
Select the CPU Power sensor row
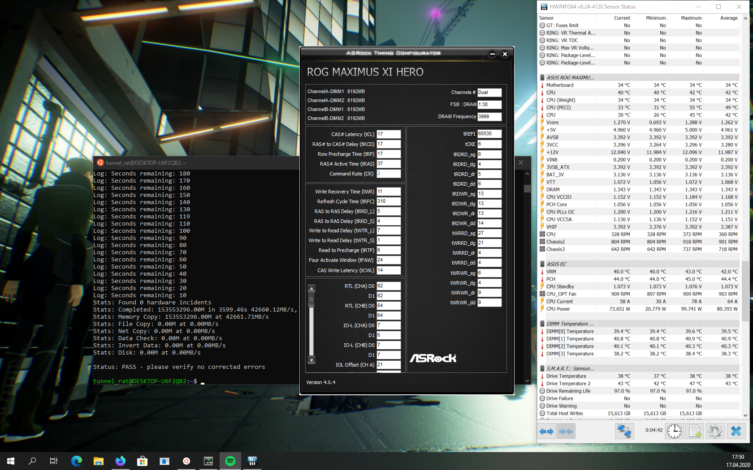pyautogui.click(x=639, y=309)
